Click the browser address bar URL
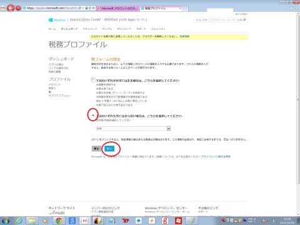300x225 pixels. coord(52,8)
